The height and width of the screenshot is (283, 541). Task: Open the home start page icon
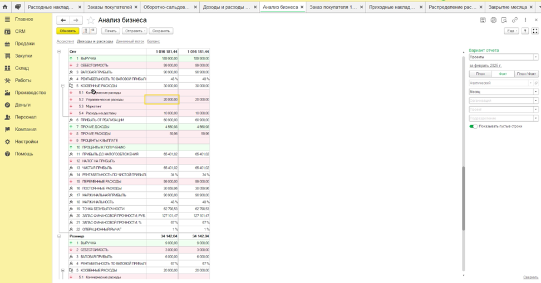click(x=5, y=7)
